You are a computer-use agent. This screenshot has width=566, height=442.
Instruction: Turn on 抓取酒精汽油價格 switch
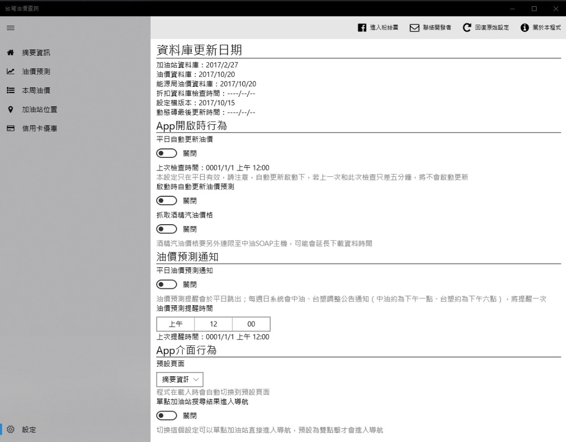click(x=167, y=228)
